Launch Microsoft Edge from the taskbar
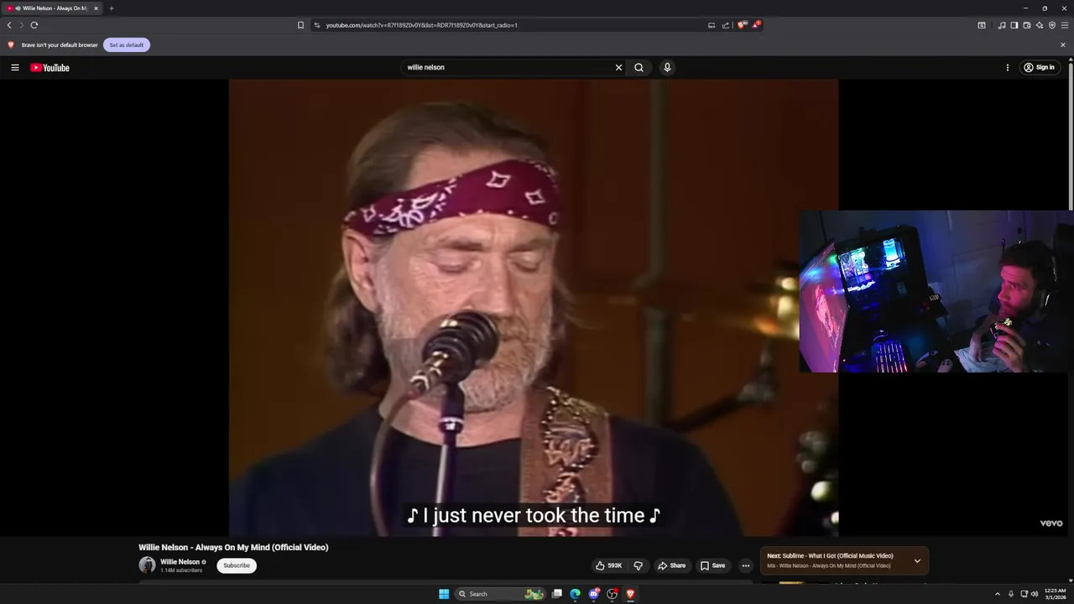Viewport: 1074px width, 604px height. coord(576,594)
